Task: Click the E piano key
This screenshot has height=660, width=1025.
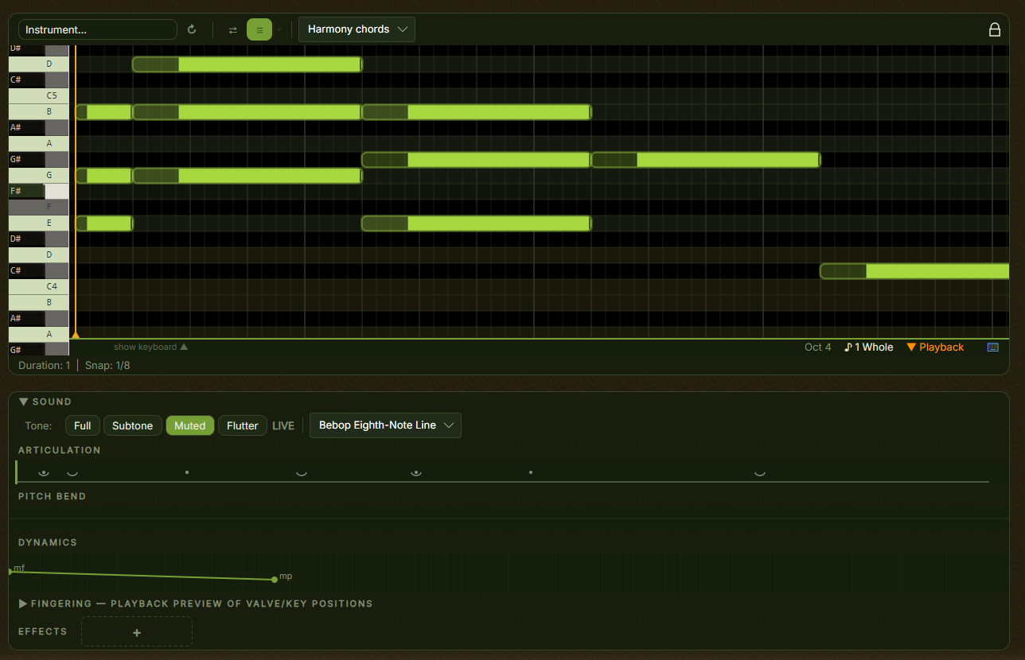Action: point(39,223)
